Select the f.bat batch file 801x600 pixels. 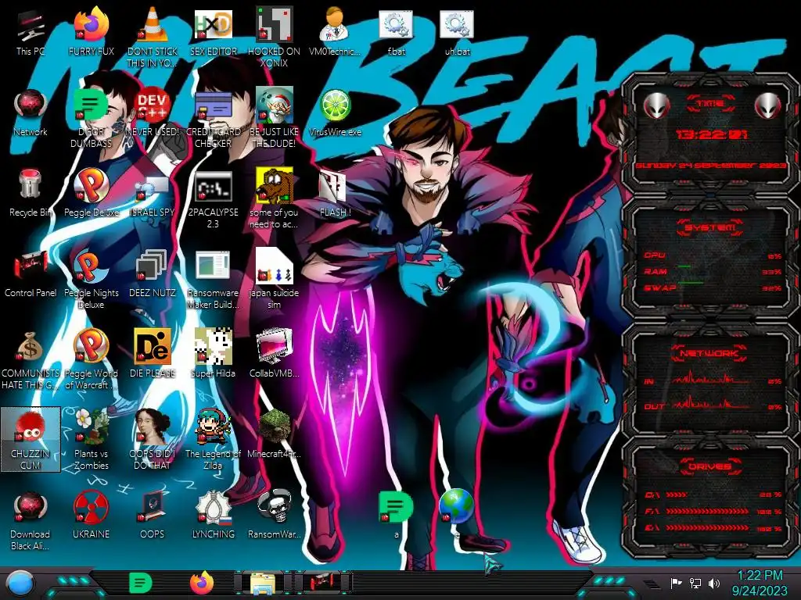coord(396,26)
